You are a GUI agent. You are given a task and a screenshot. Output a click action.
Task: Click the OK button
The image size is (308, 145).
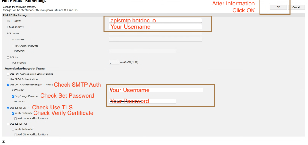pos(278,7)
